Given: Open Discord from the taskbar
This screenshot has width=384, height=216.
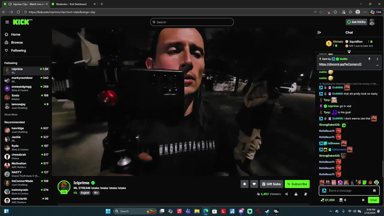Looking at the screenshot, I should click(241, 211).
